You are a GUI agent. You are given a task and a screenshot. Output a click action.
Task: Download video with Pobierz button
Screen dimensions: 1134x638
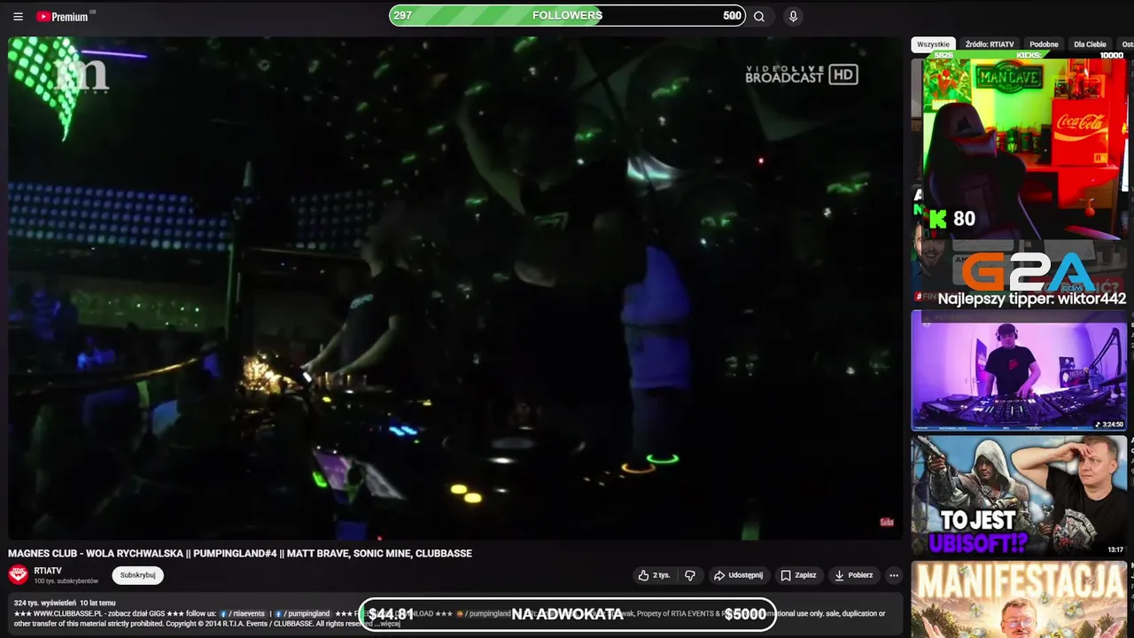[854, 575]
